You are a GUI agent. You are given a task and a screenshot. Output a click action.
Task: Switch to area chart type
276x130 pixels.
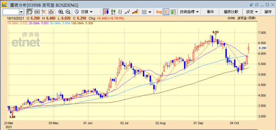click(x=134, y=12)
